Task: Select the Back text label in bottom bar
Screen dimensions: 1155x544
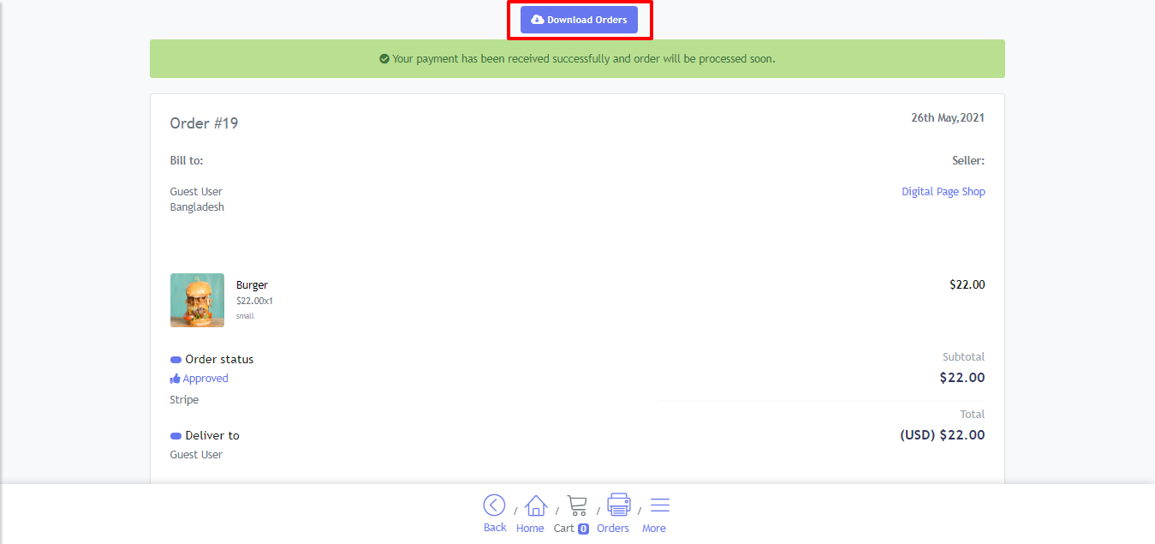Action: point(495,528)
